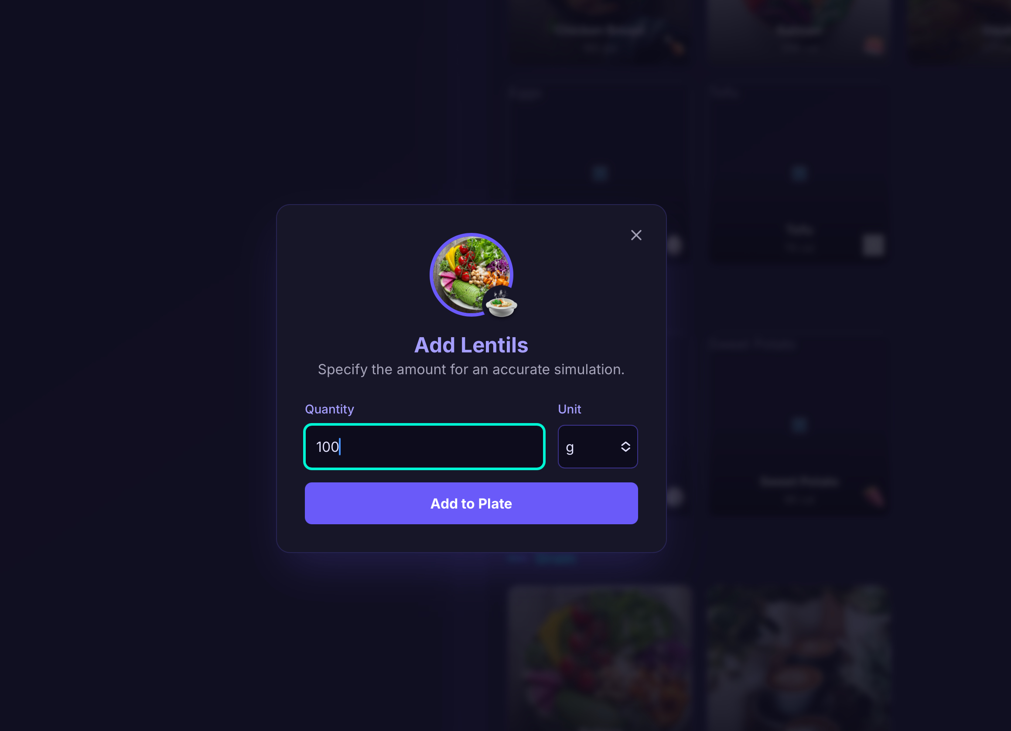Click the blurred dark food photo at bottom right
This screenshot has height=731, width=1011.
(x=799, y=658)
